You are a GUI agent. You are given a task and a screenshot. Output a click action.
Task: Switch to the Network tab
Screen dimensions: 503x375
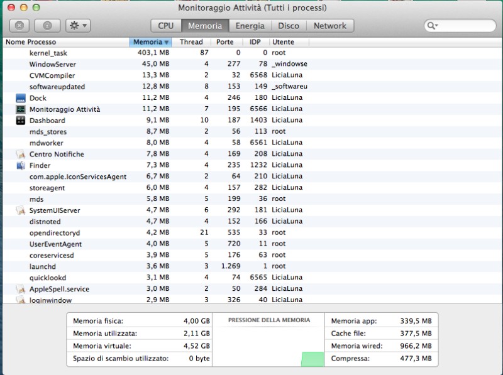[x=330, y=26]
